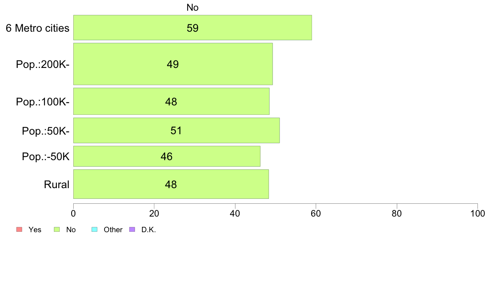
Task: Click the cyan Other legend swatch
Action: [x=95, y=229]
